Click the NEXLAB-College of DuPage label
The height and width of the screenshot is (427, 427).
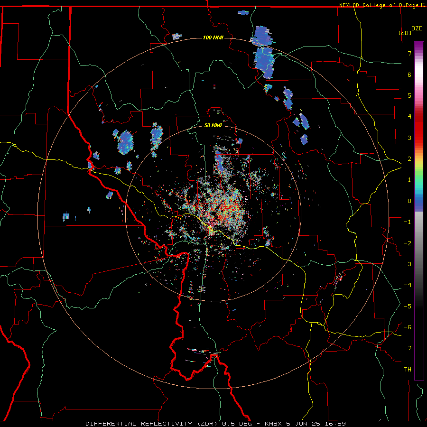click(379, 5)
